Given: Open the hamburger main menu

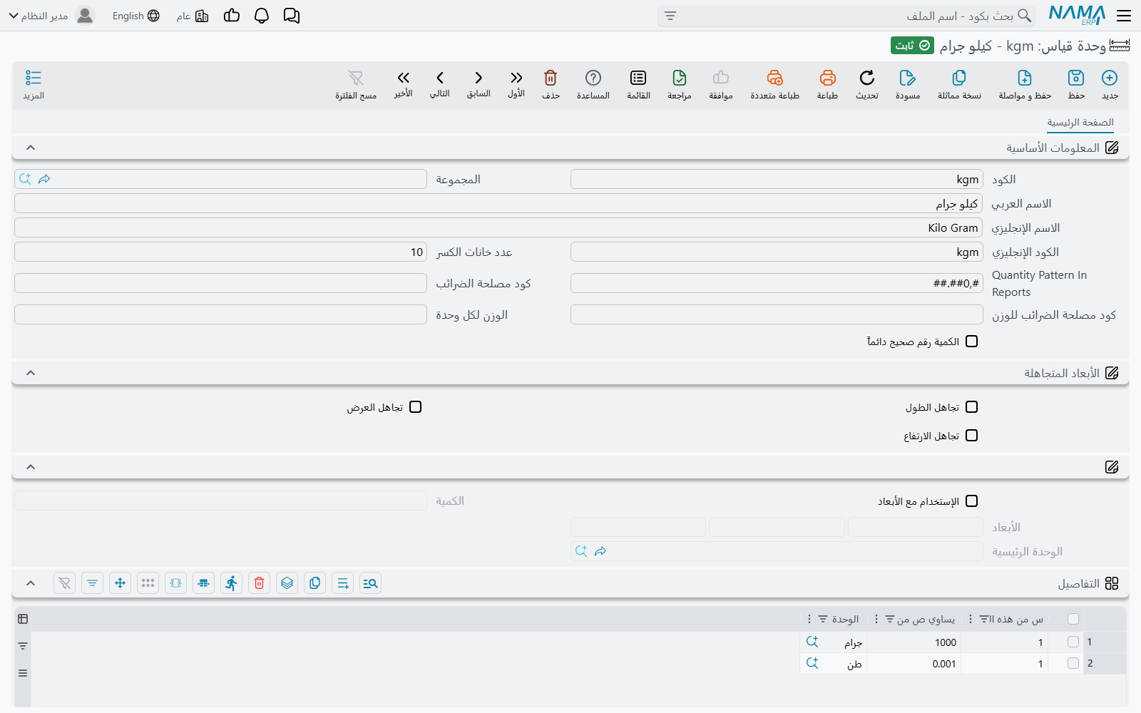Looking at the screenshot, I should (1124, 16).
